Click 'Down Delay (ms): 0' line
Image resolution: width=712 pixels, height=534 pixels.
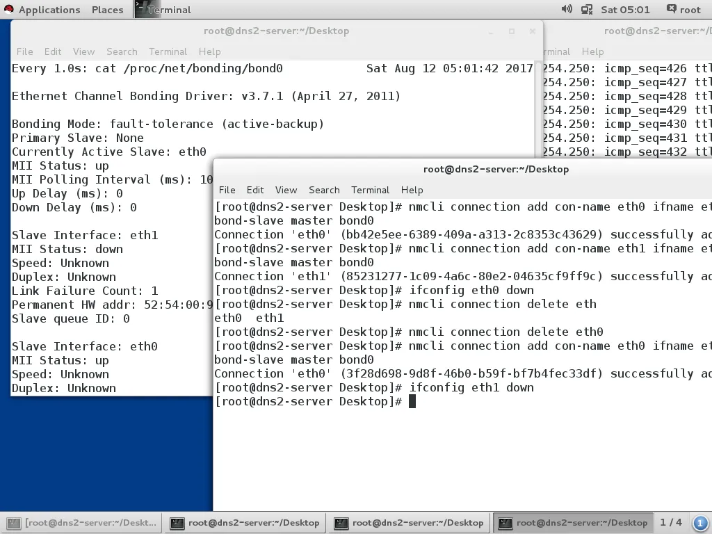[74, 207]
